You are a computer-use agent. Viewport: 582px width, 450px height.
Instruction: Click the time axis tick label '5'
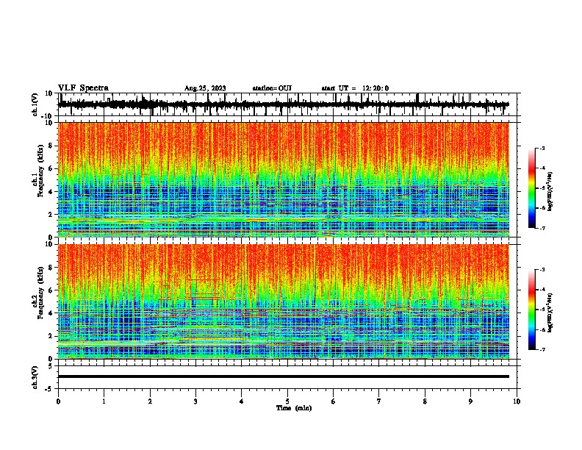[287, 401]
